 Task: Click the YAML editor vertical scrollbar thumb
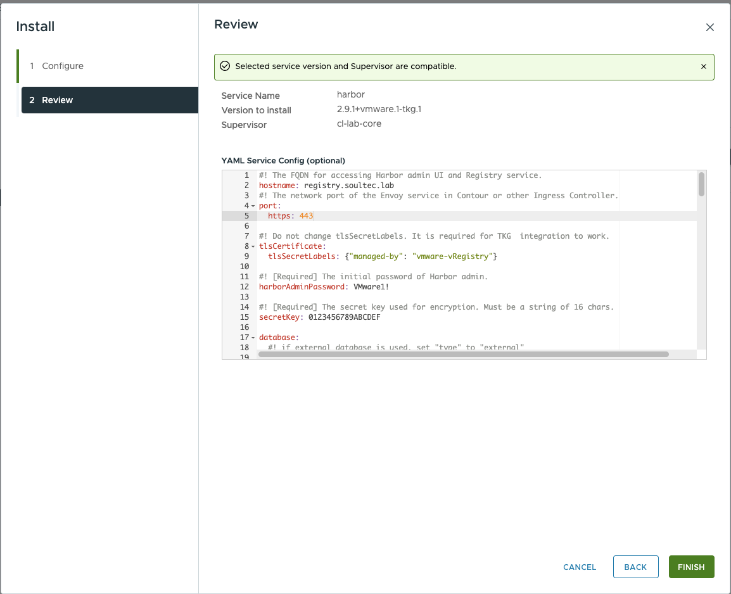tap(701, 184)
